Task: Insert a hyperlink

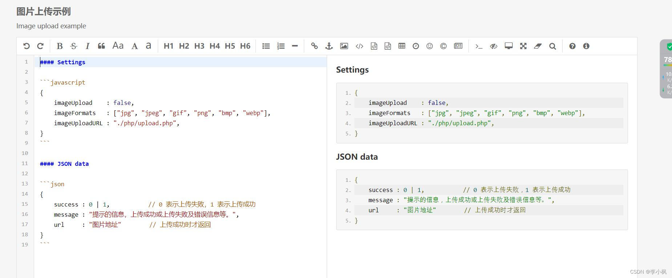Action: [x=314, y=46]
